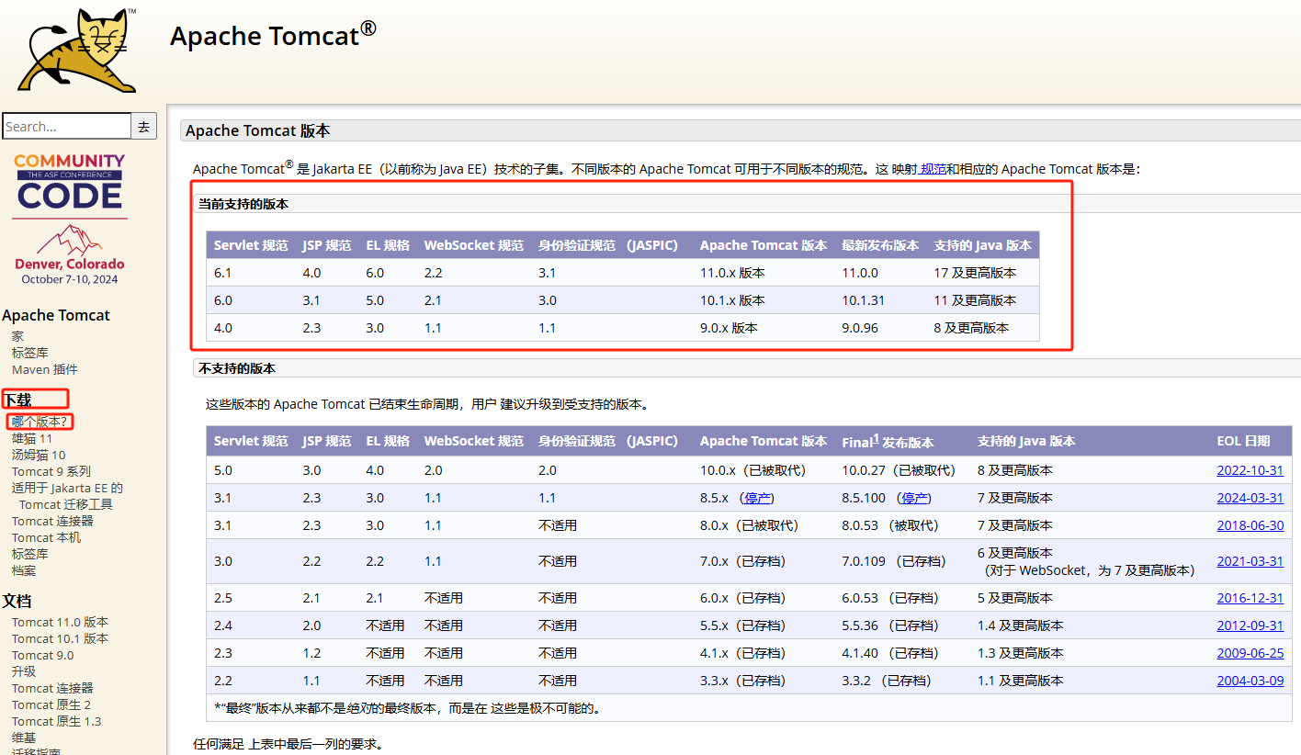Open 标签库 under the Apache Tomcat heading

[30, 354]
